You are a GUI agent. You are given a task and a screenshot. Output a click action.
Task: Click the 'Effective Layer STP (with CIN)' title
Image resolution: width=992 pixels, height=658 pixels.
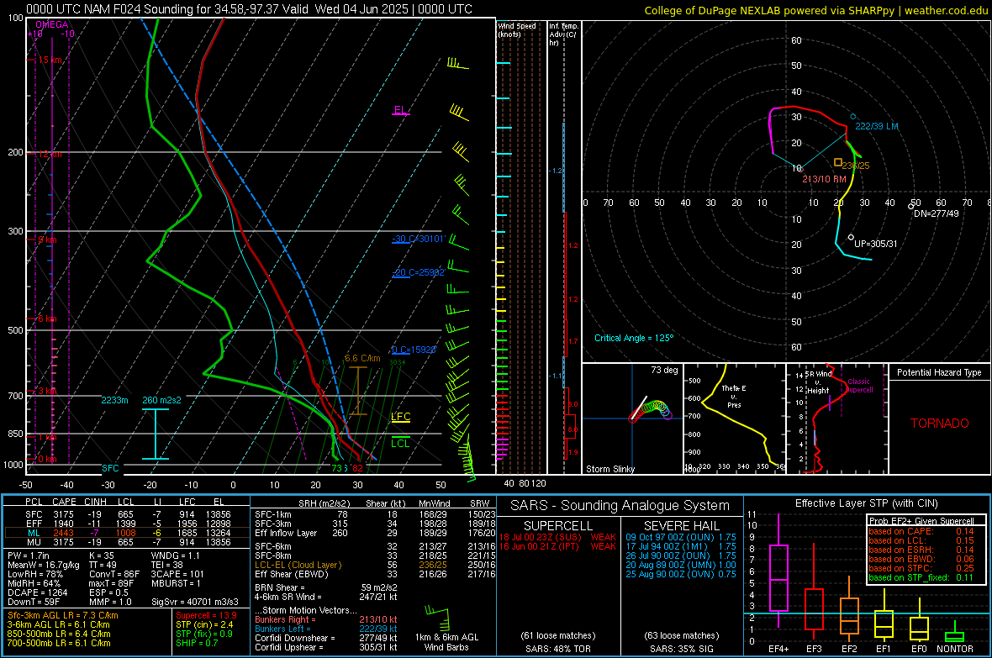(x=867, y=503)
